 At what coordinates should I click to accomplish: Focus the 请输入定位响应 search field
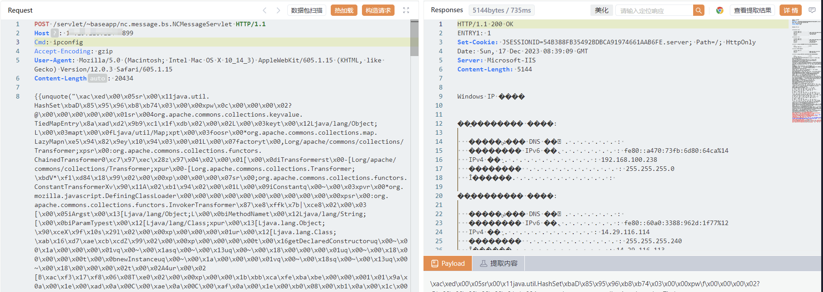coord(654,10)
